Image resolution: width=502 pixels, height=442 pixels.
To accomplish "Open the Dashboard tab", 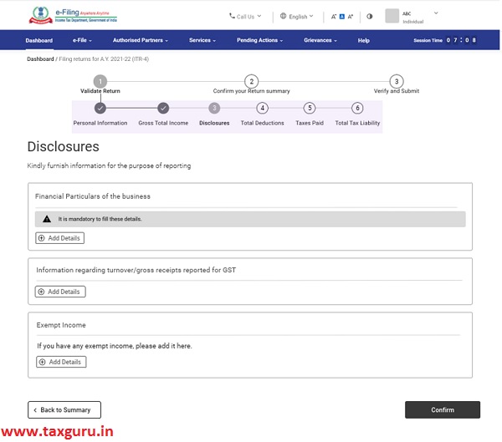I will tap(39, 40).
